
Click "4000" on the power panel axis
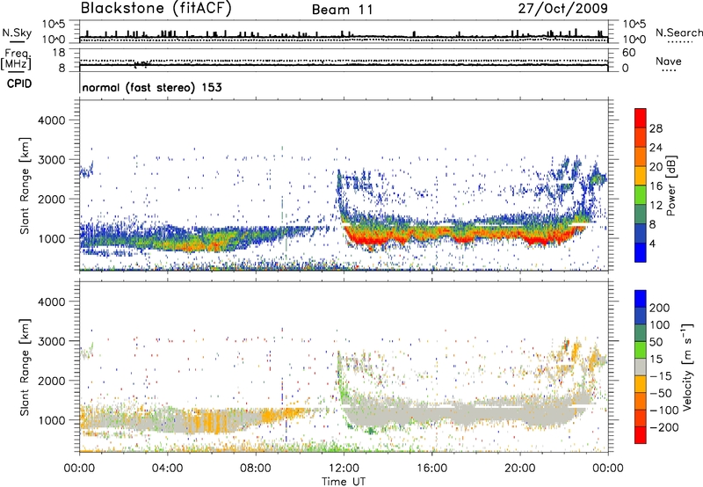pyautogui.click(x=51, y=120)
